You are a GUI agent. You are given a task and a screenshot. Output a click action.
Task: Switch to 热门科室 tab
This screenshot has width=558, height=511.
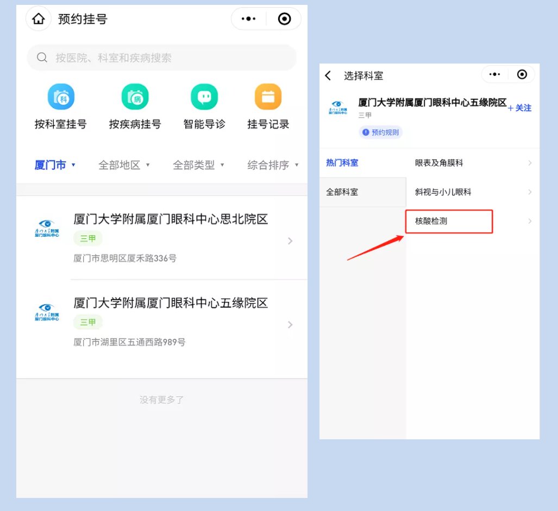click(342, 163)
